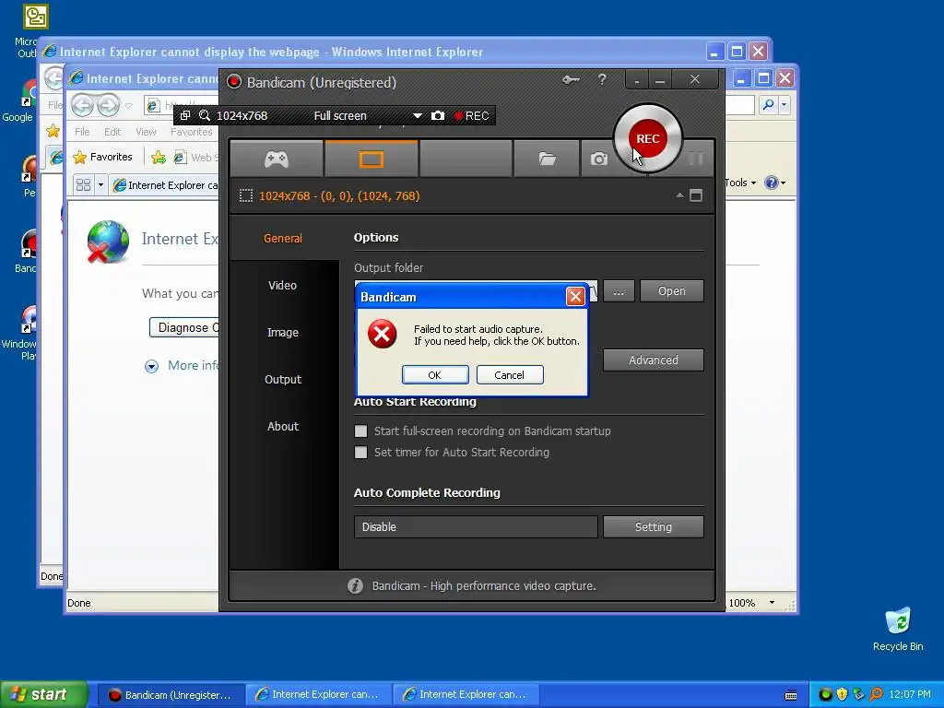Screen dimensions: 944x708
Task: Enable Set timer for Auto Start Recording
Action: click(360, 452)
